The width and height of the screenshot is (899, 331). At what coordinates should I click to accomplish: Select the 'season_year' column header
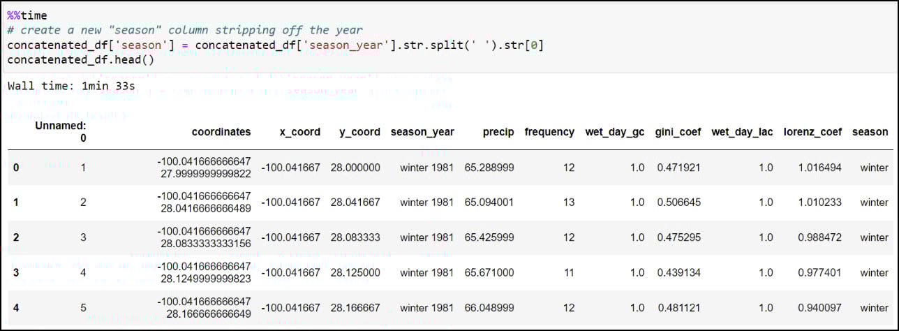tap(422, 131)
